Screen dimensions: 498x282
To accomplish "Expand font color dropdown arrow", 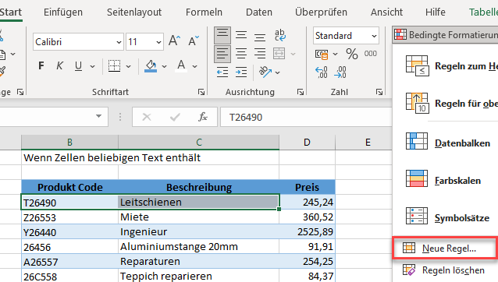I will click(194, 66).
